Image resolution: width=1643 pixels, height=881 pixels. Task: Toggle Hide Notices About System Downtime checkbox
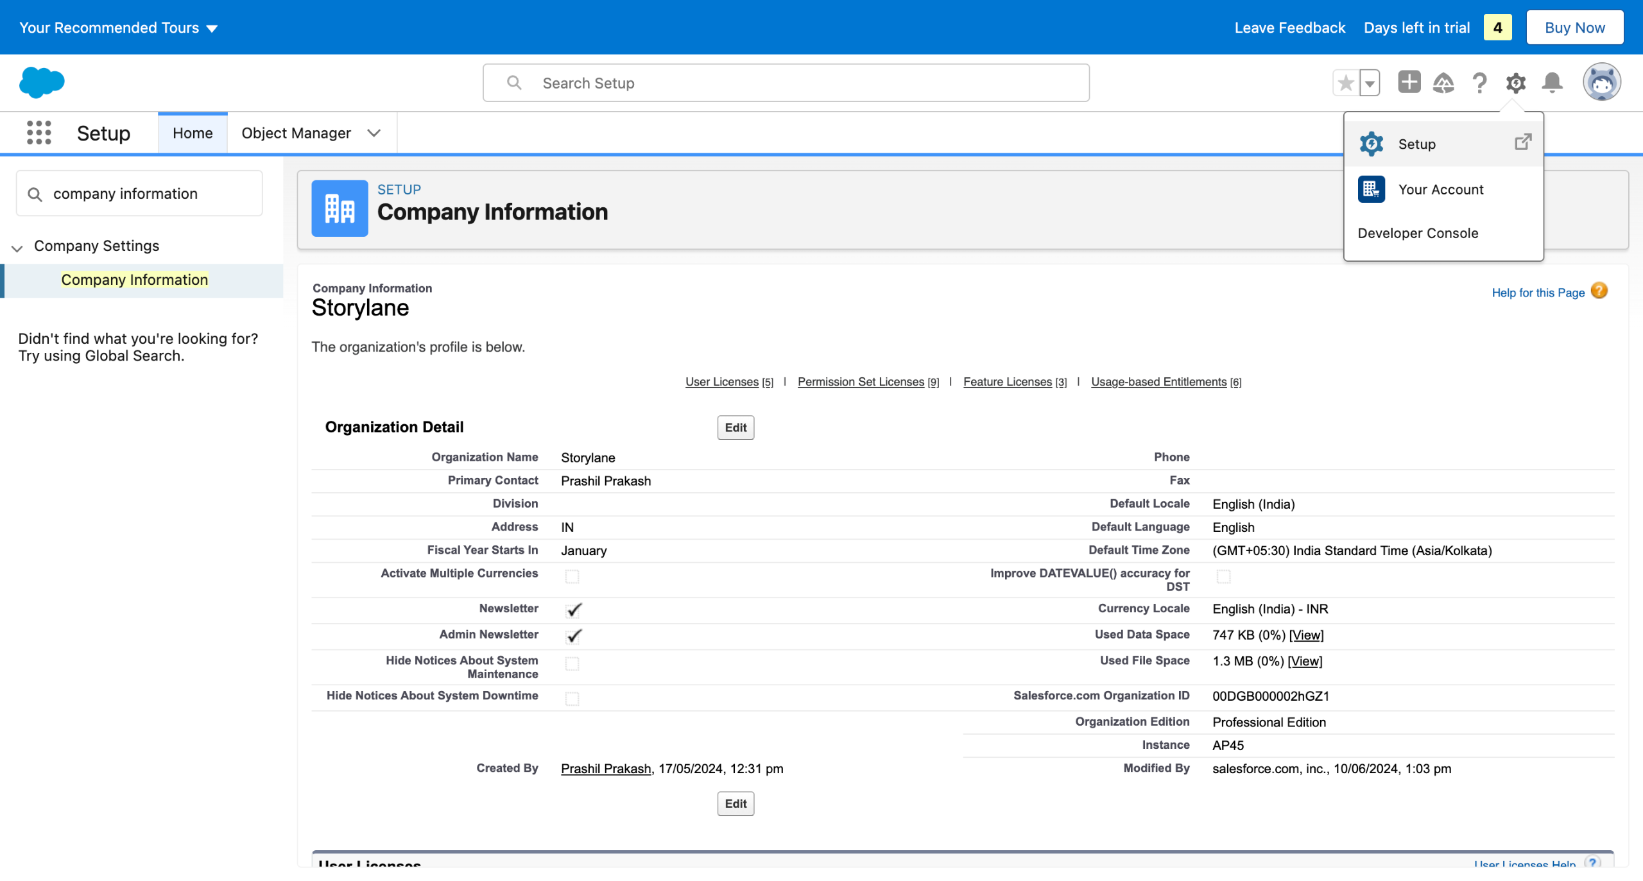[x=572, y=699]
